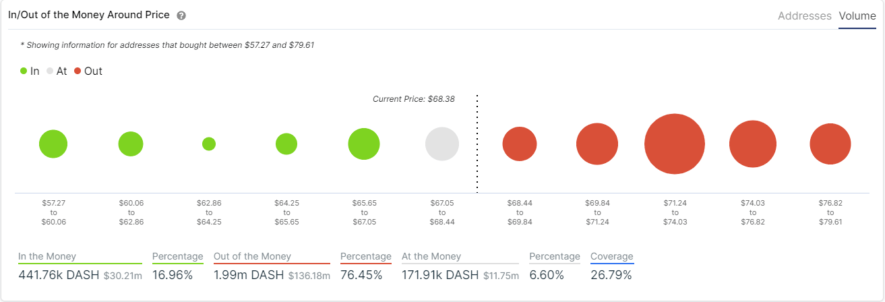Click the red bubble for $68.44 to $69.84
Image resolution: width=885 pixels, height=302 pixels.
520,144
